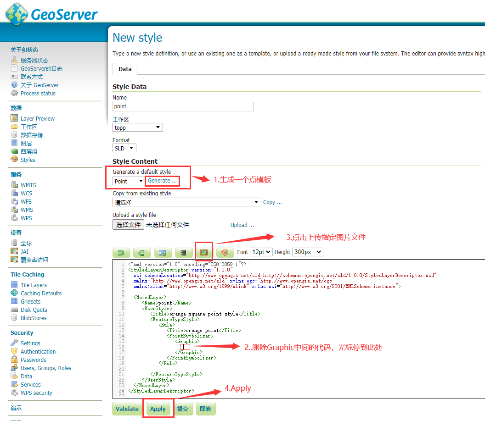This screenshot has height=421, width=485.
Task: Click the insert image icon to upload a picture
Action: point(203,252)
